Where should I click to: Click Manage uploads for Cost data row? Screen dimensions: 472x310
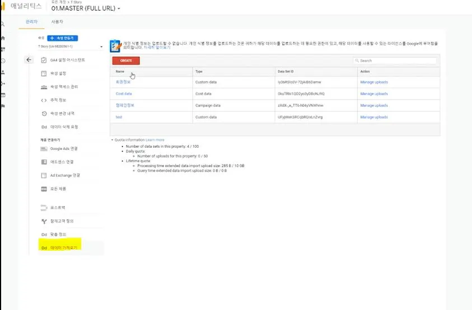tap(374, 94)
